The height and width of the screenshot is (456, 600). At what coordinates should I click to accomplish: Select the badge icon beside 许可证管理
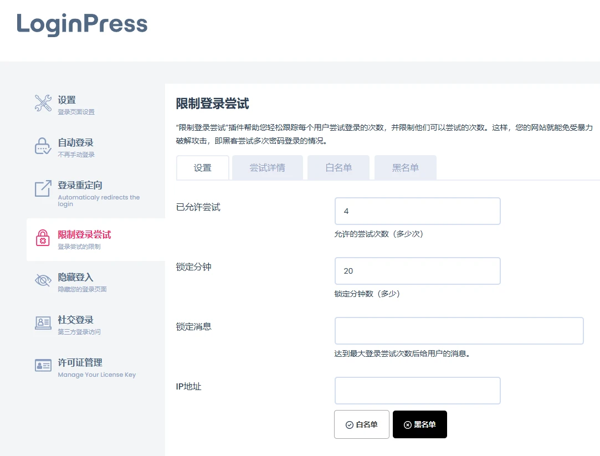(43, 365)
